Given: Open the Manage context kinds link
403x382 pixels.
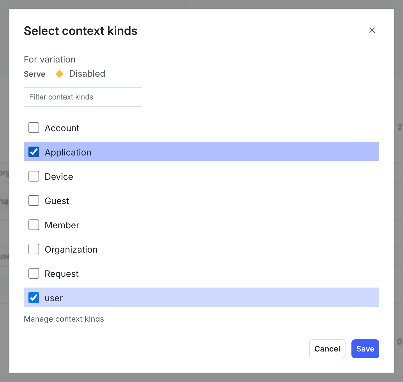Looking at the screenshot, I should (64, 319).
